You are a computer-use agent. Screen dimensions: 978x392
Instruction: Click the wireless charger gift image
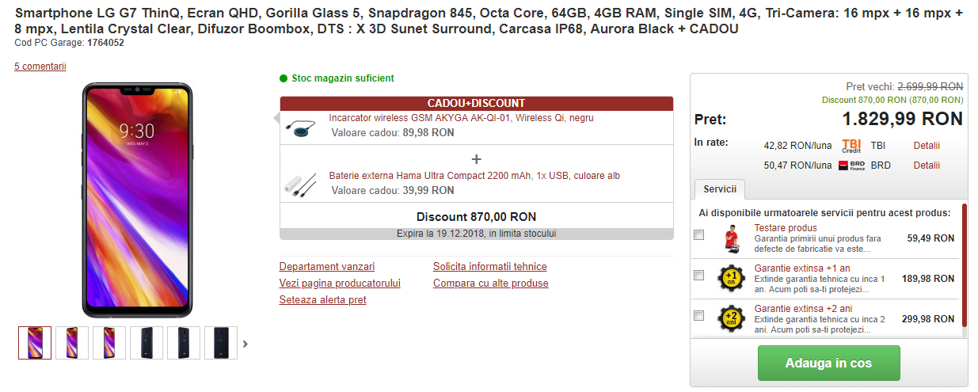click(x=301, y=126)
